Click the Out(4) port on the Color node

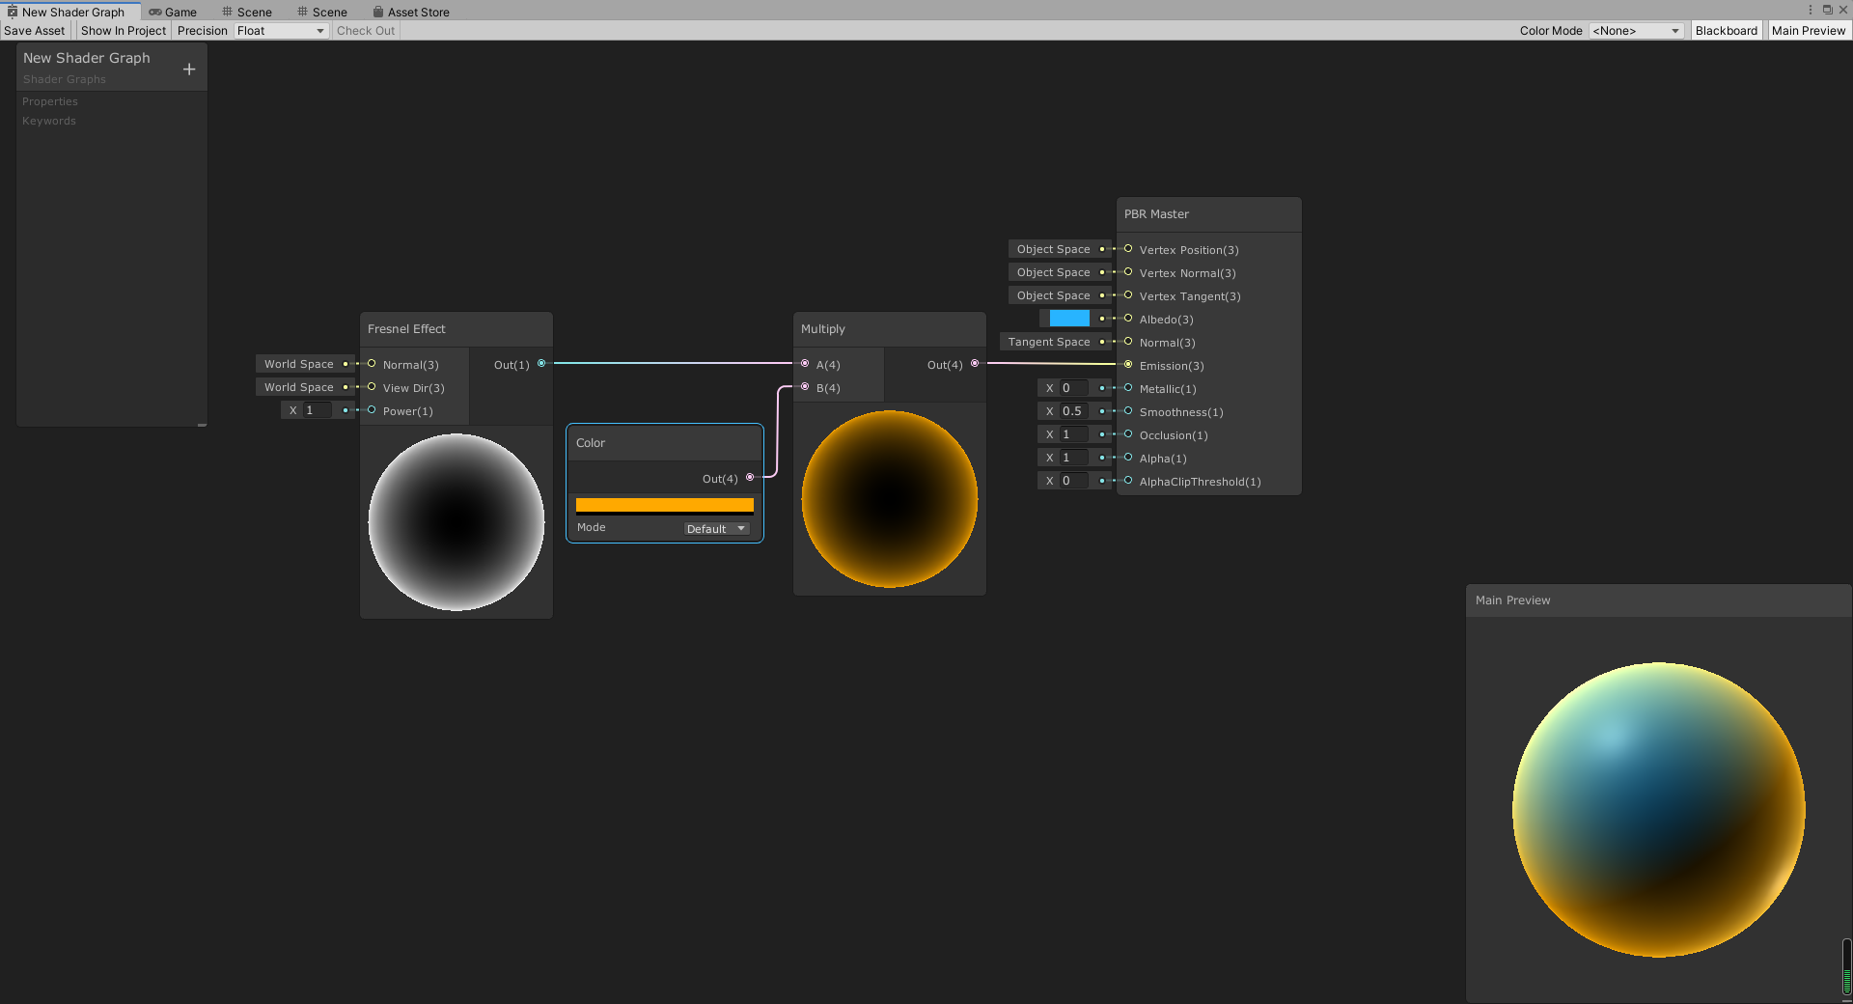coord(750,478)
